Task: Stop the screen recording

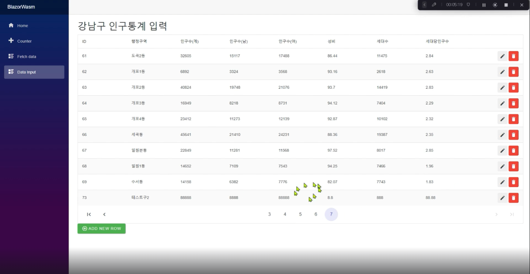Action: tap(506, 5)
